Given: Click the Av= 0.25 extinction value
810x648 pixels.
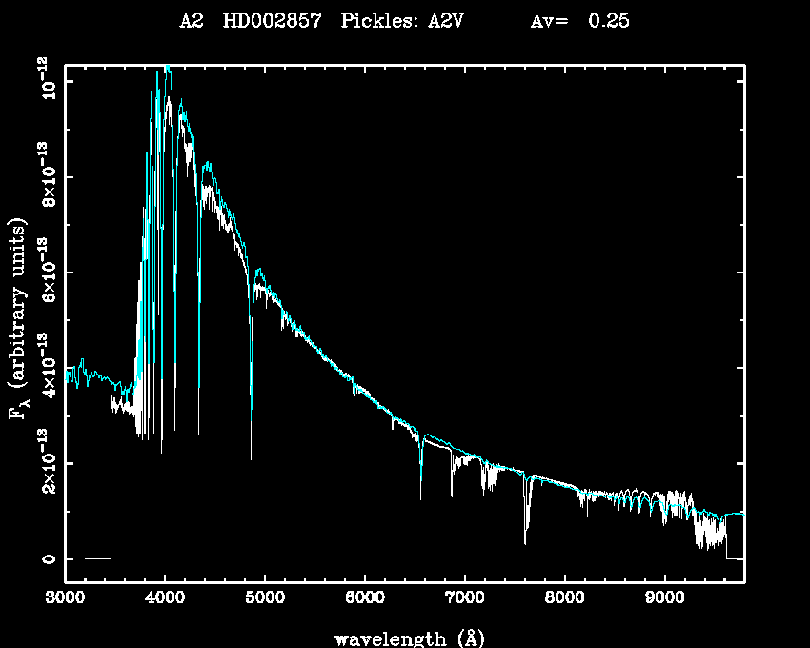Looking at the screenshot, I should pos(579,21).
